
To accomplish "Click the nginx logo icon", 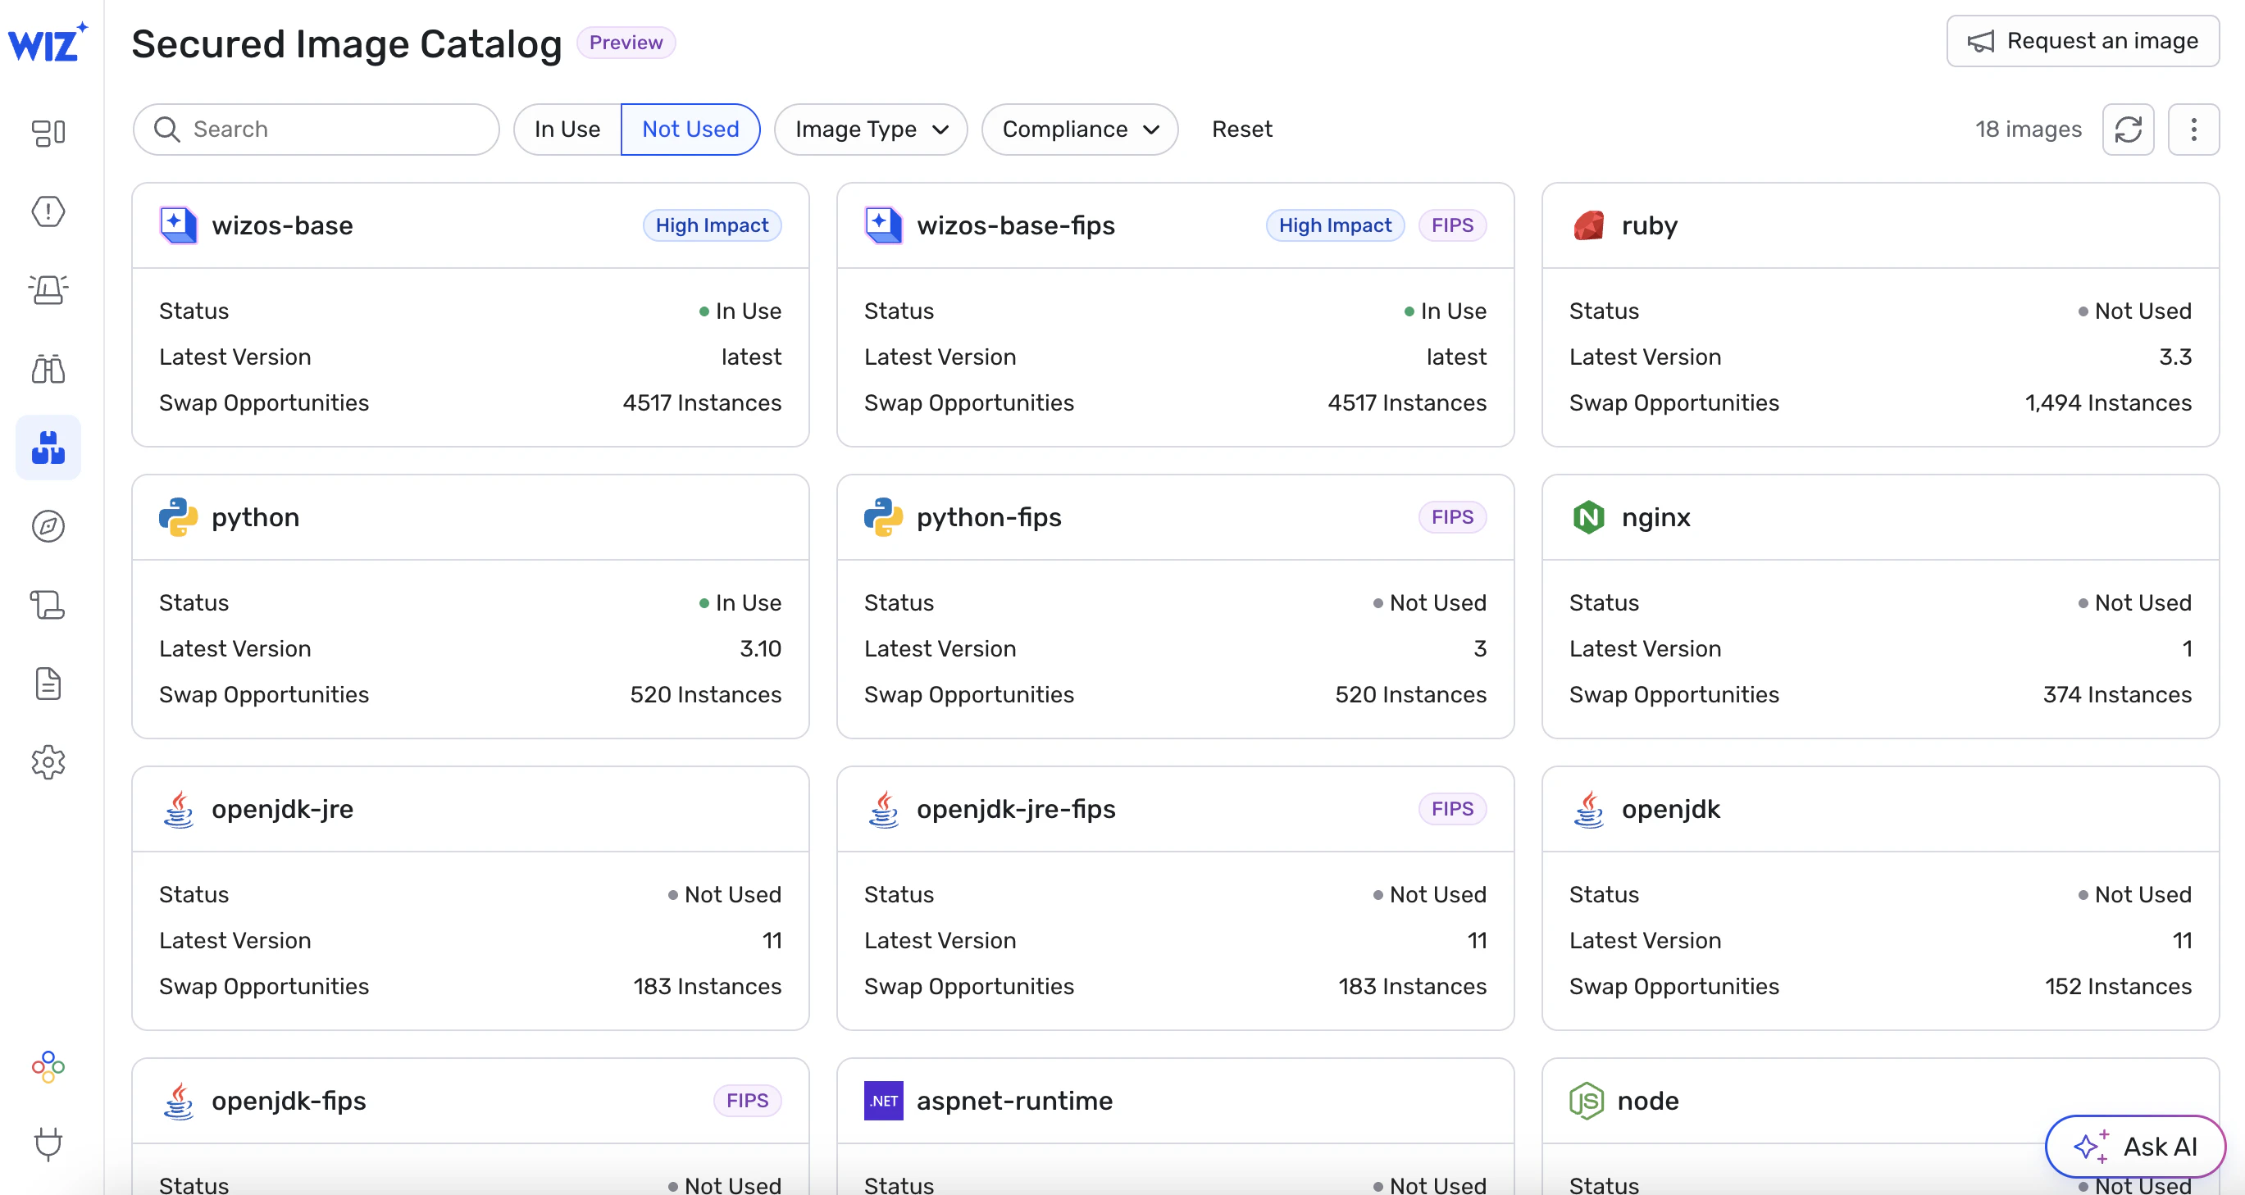I will coord(1589,517).
